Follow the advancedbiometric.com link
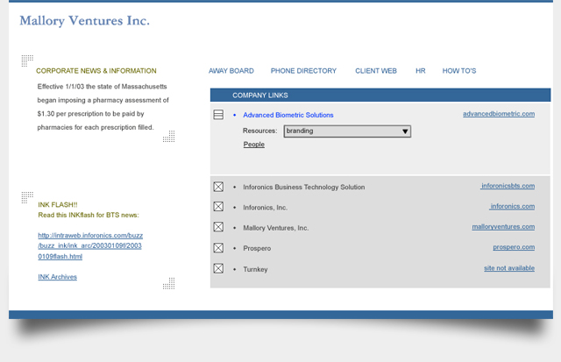Viewport: 561px width, 362px height. [x=499, y=114]
